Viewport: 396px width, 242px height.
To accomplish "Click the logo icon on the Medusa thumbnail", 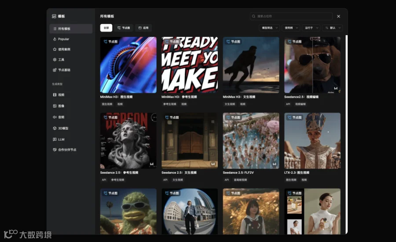I will 151,164.
